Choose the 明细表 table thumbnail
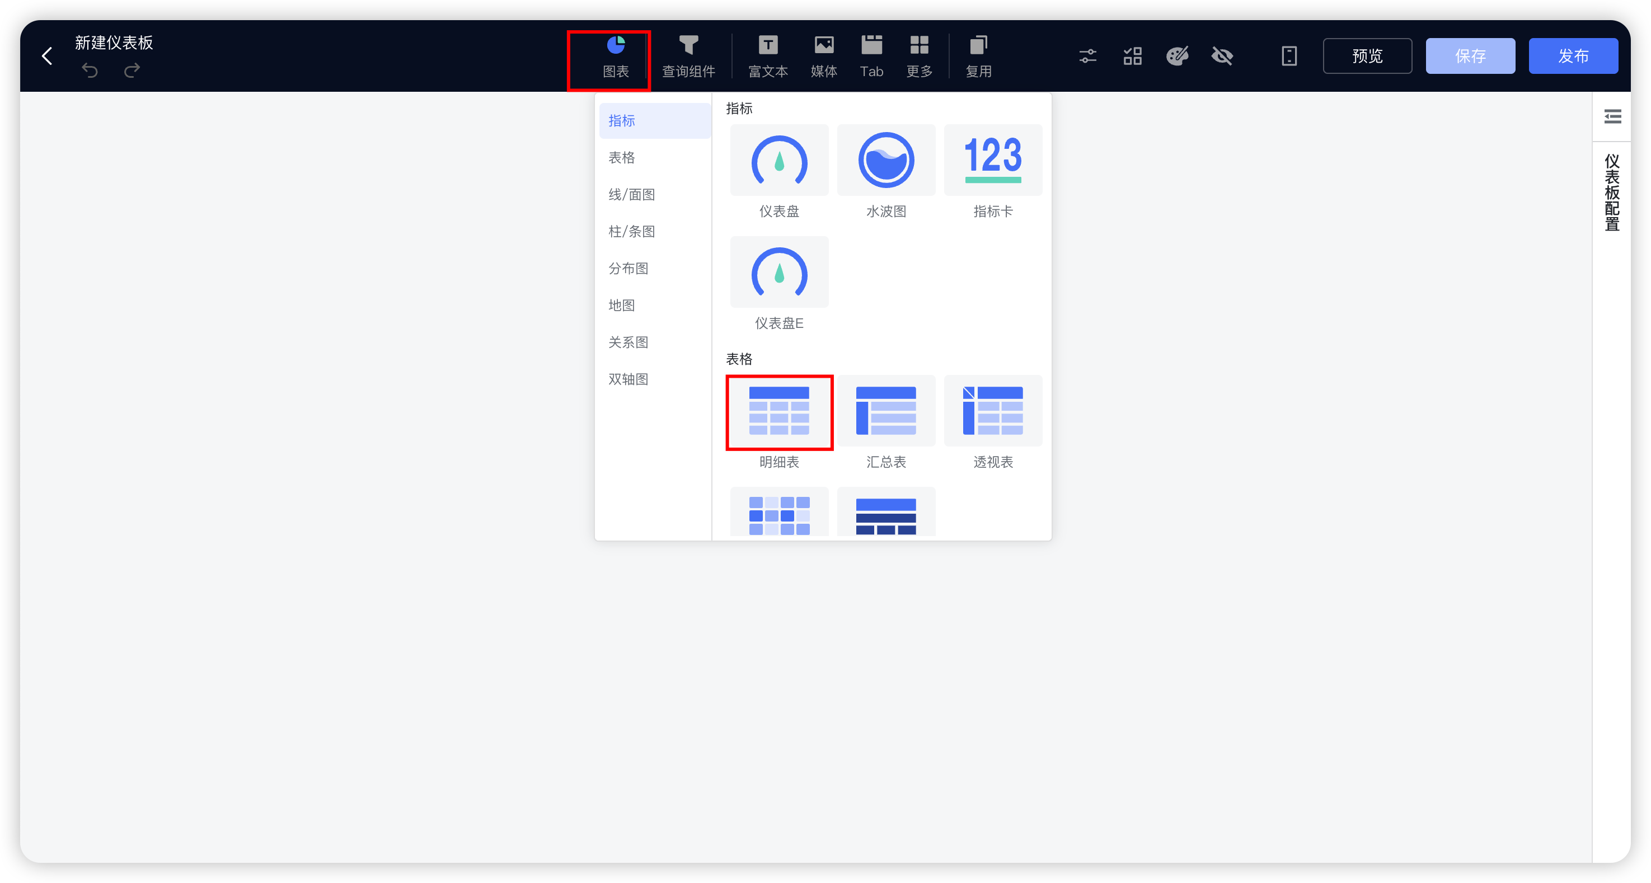Image resolution: width=1651 pixels, height=883 pixels. tap(778, 412)
